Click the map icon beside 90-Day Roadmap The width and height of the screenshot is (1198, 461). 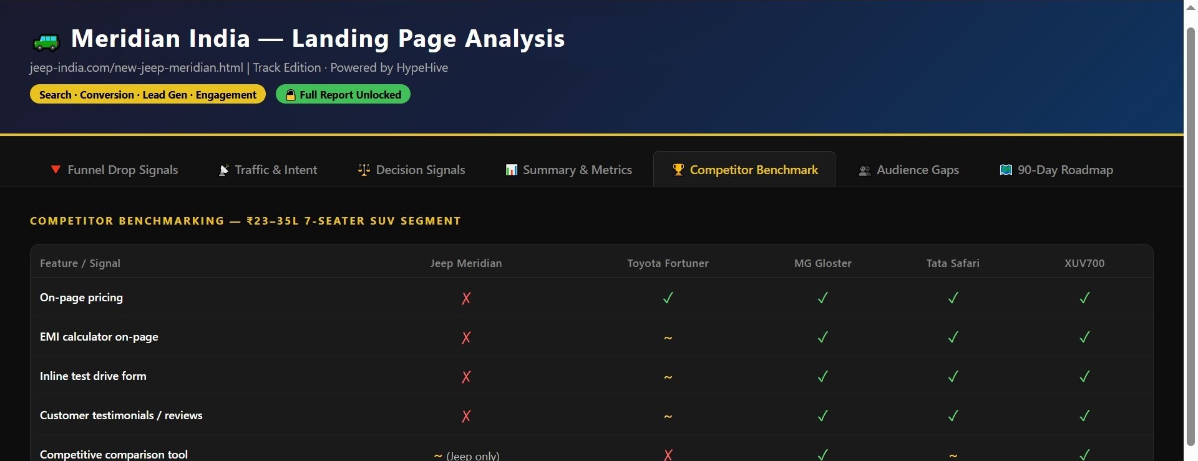tap(1006, 170)
